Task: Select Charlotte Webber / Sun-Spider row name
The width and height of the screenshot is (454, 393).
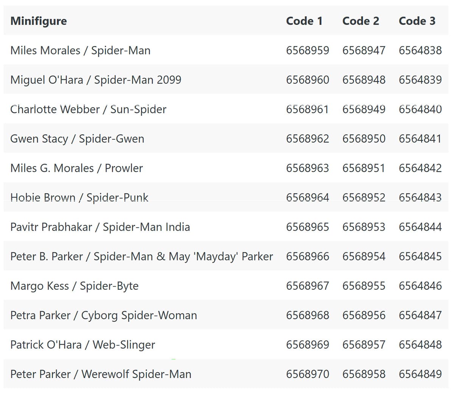Action: pyautogui.click(x=88, y=110)
